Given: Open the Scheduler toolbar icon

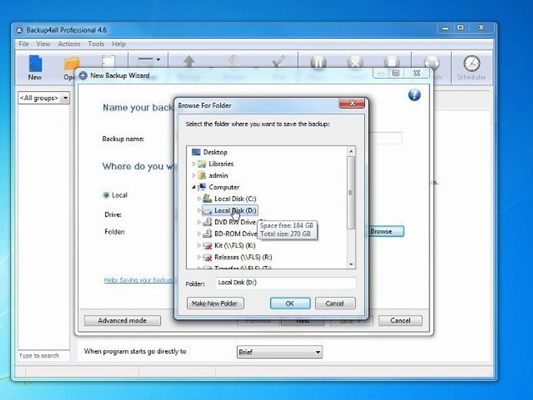Looking at the screenshot, I should pyautogui.click(x=471, y=68).
